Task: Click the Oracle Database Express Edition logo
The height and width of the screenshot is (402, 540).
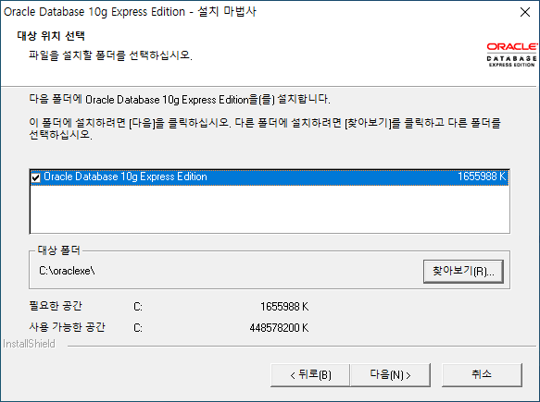Action: [512, 55]
